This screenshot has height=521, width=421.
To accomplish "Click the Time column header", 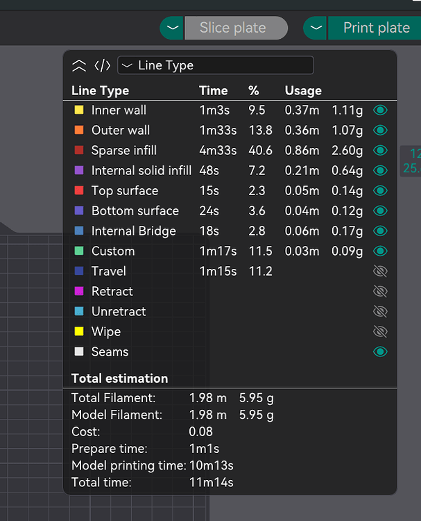I will (x=214, y=91).
